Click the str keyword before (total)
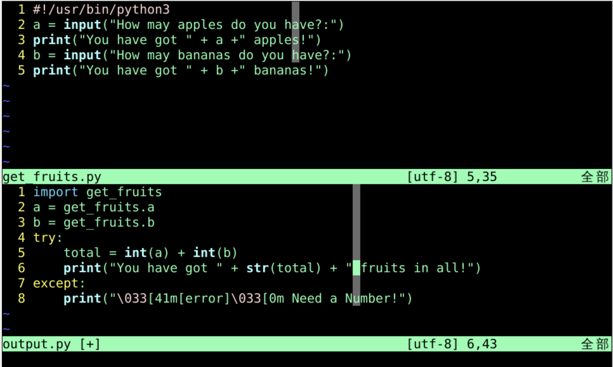Image resolution: width=613 pixels, height=367 pixels. 257,268
